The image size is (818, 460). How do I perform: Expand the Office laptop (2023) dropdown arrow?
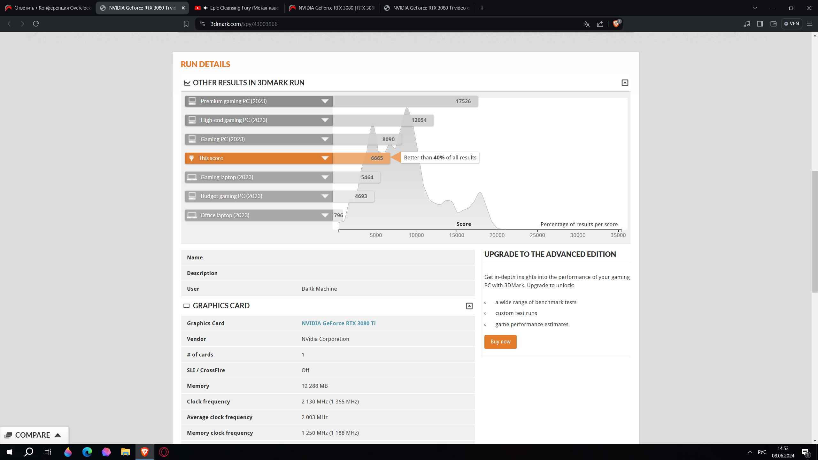pyautogui.click(x=325, y=215)
